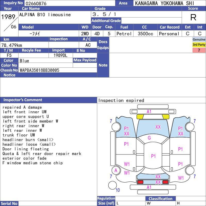Click the yellow 3rd Party badge
The image size is (206, 206).
coord(199,45)
